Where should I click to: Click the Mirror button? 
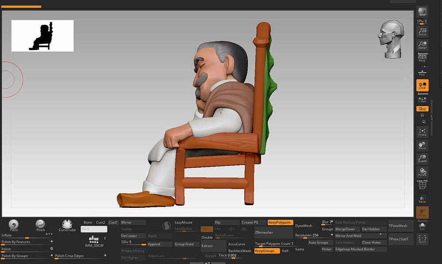(x=133, y=222)
